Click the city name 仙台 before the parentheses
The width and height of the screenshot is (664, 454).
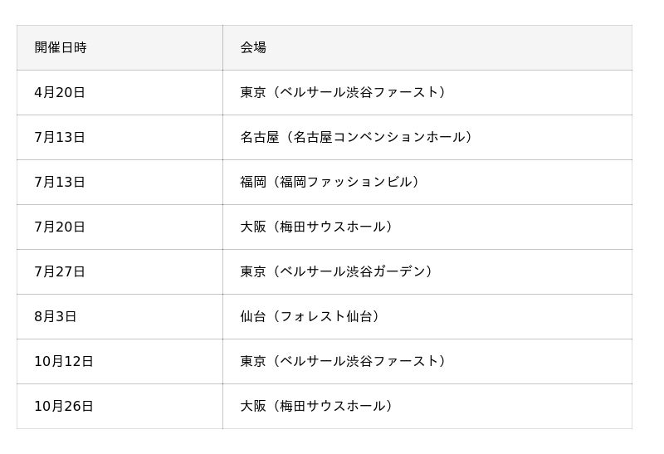click(x=253, y=317)
